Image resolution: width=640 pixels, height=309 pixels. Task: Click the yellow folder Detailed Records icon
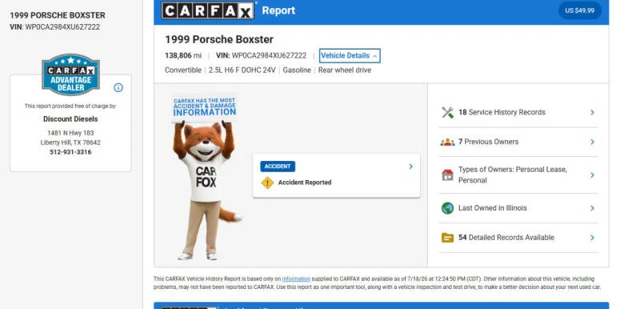(447, 238)
